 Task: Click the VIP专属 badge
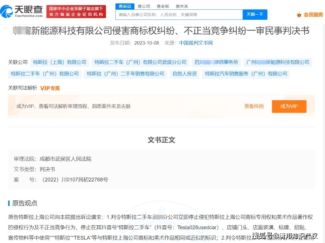50,88
